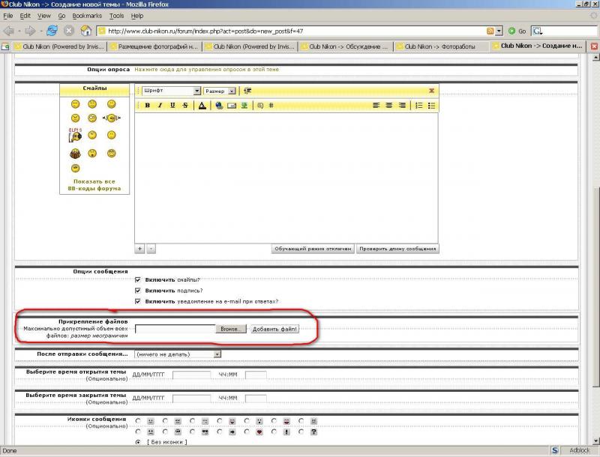Insert a numbered list

click(419, 106)
